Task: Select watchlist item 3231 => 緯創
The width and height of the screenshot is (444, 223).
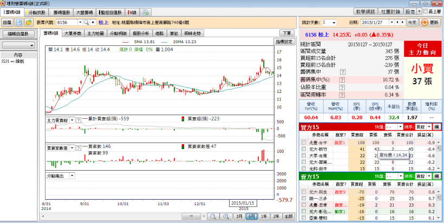Action: pos(13,61)
